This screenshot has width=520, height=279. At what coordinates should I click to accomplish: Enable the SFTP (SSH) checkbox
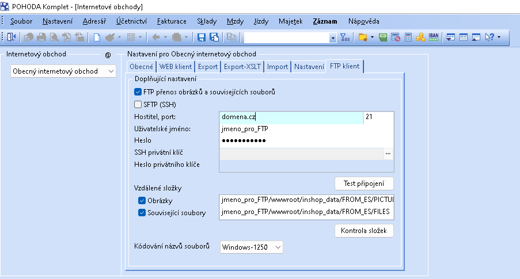(138, 104)
